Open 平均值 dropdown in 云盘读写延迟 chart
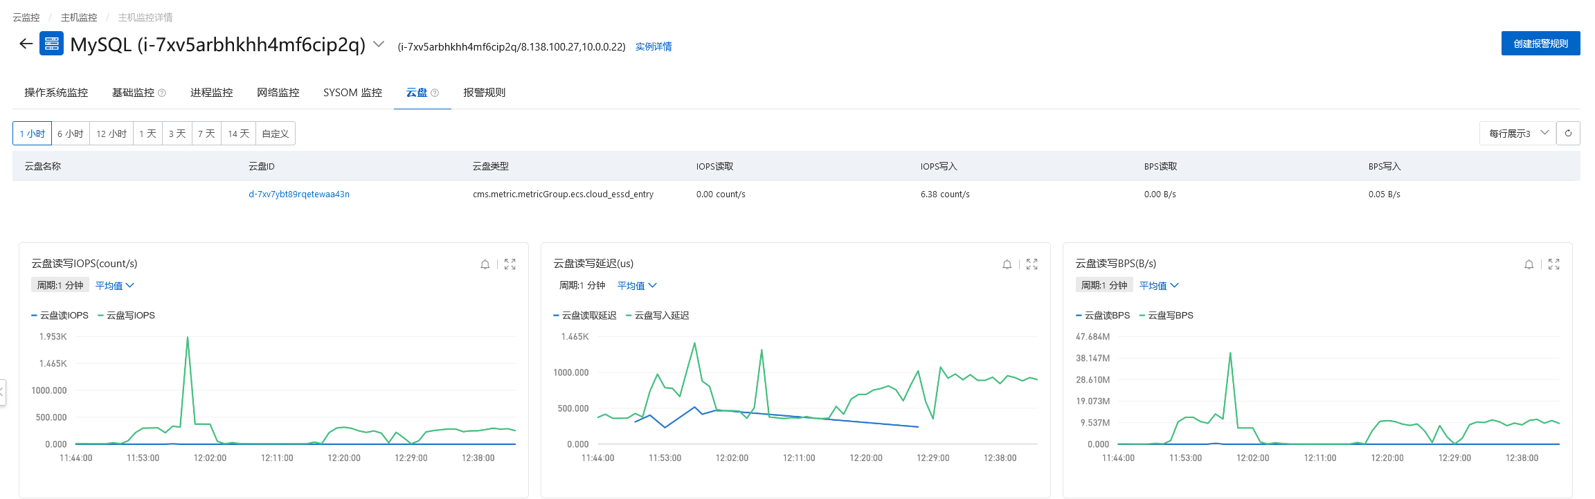1595x499 pixels. pos(637,286)
